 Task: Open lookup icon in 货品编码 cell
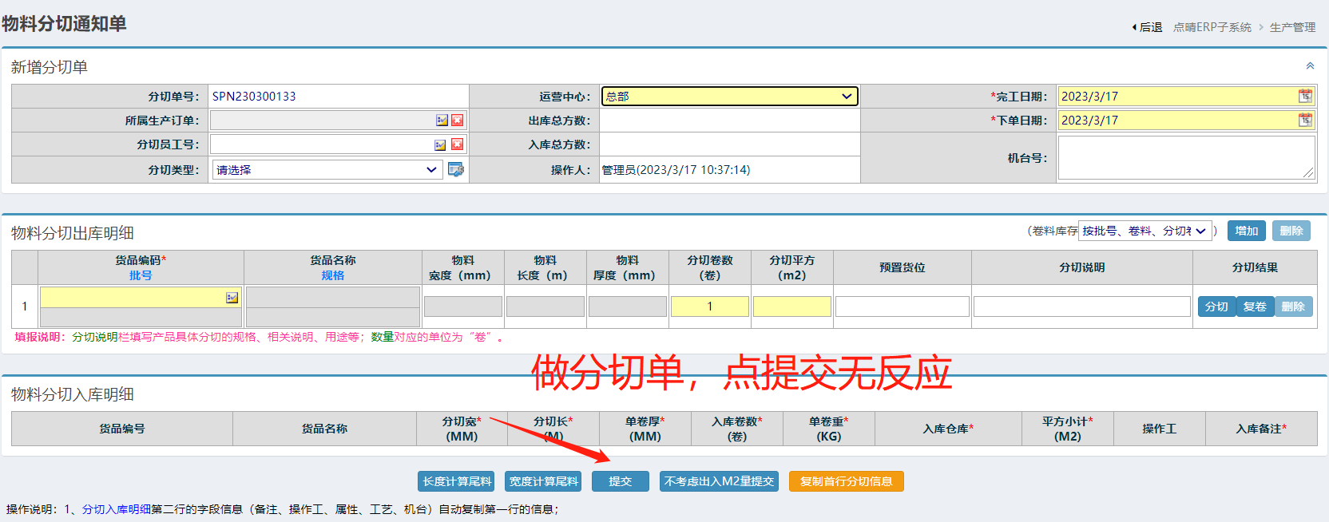tap(232, 298)
